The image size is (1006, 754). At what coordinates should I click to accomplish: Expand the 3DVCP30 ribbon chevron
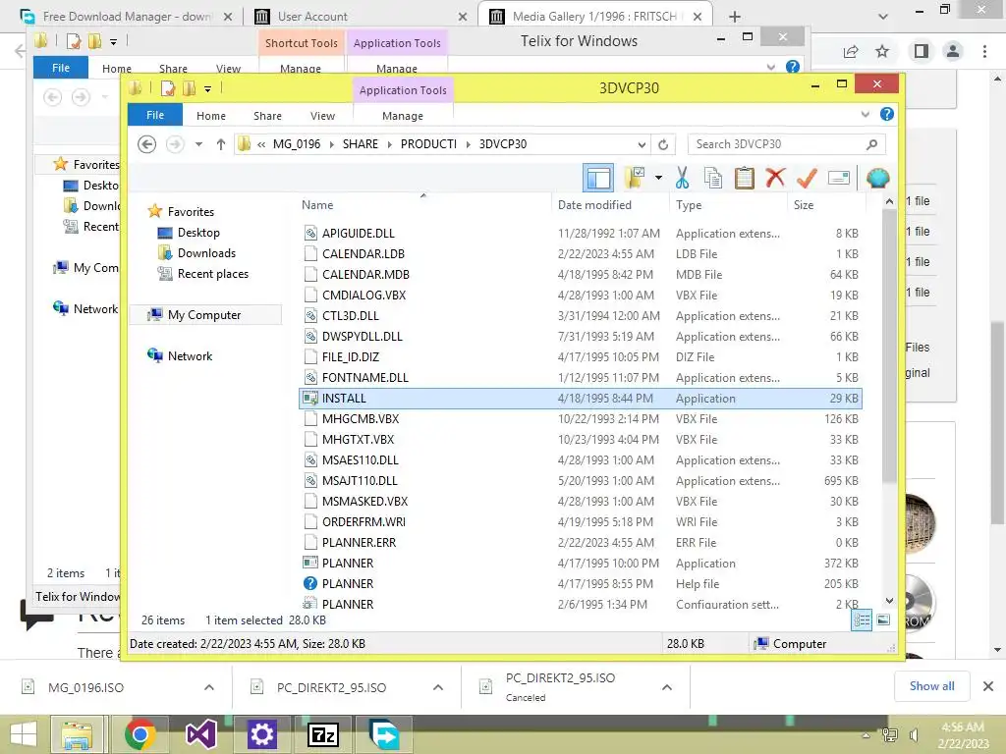coord(866,114)
